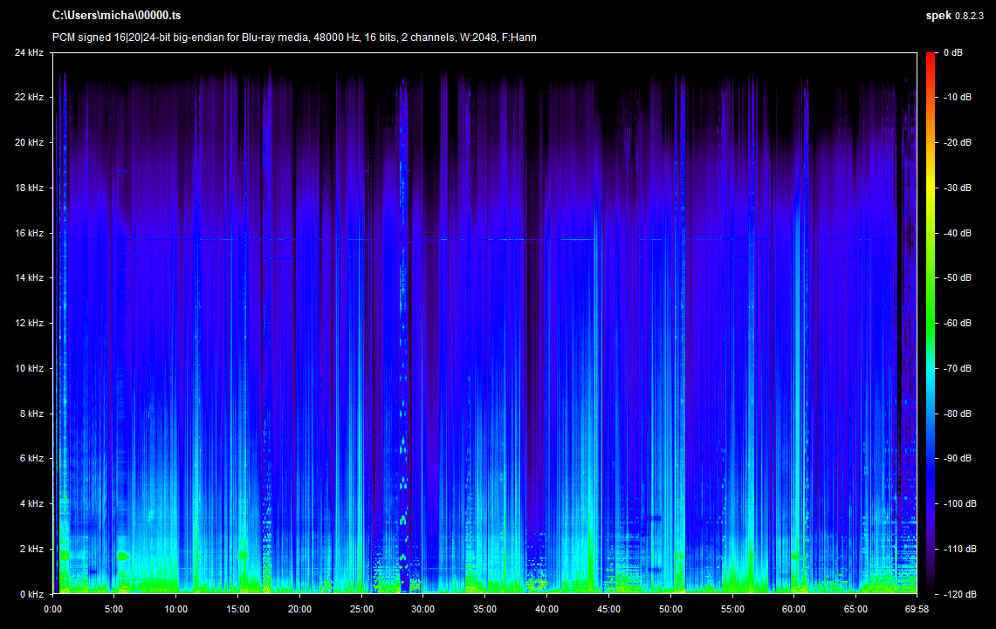Click the 0 dB scale label

coord(952,52)
